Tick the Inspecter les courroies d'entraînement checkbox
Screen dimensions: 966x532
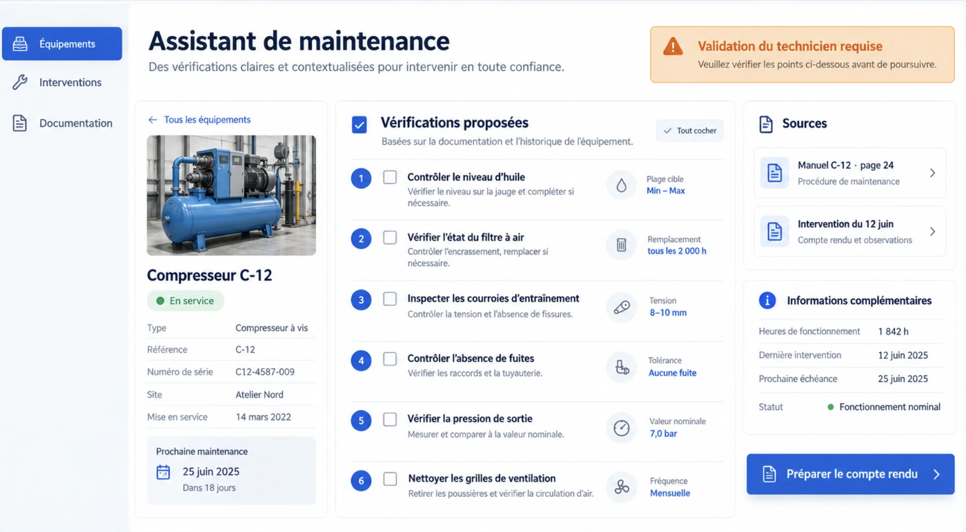[390, 299]
